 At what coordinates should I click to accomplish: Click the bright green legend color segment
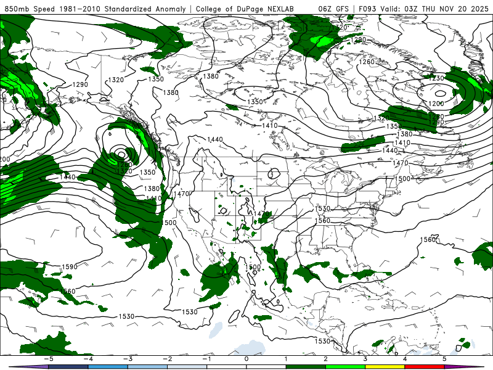click(x=346, y=367)
